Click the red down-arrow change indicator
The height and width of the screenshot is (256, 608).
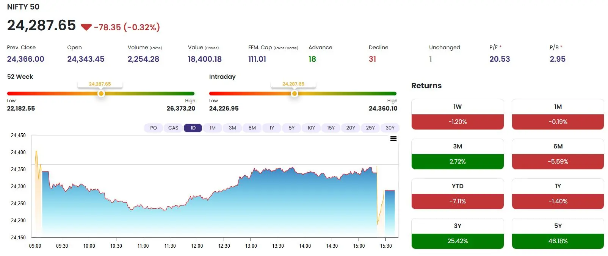[86, 27]
